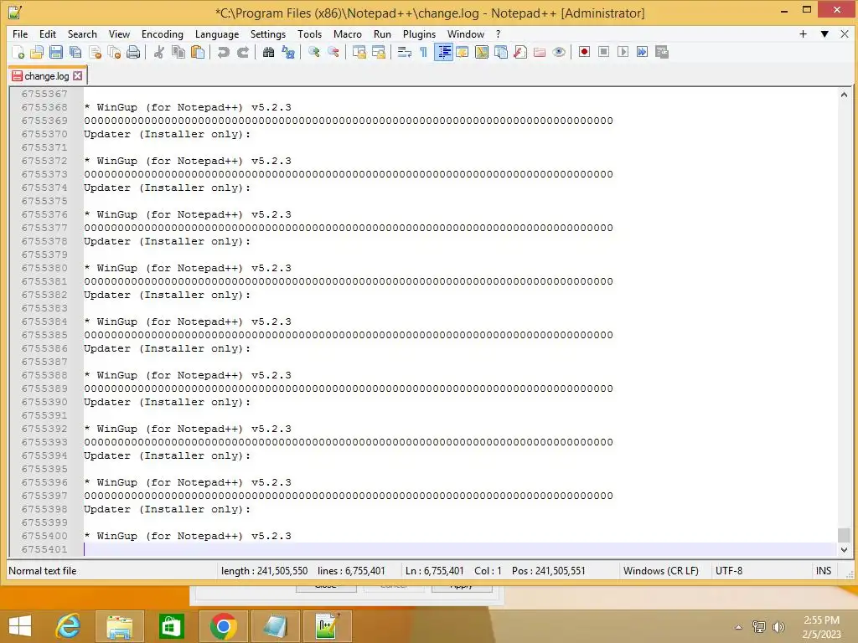
Task: Click the plus button in menu bar
Action: (803, 33)
